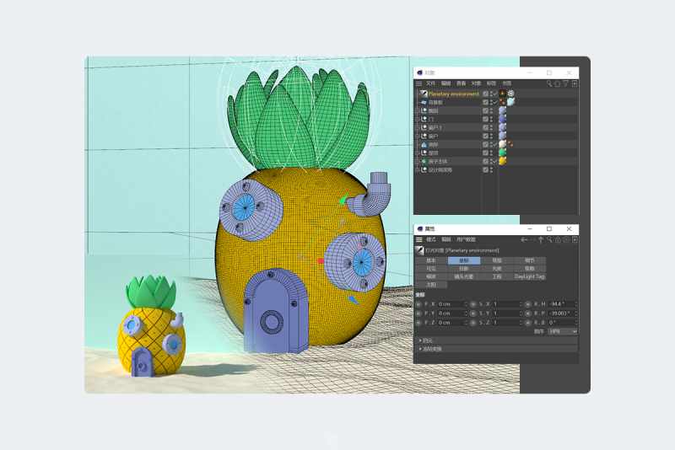Open the 镜头光晕 tab
This screenshot has width=675, height=450.
point(463,276)
